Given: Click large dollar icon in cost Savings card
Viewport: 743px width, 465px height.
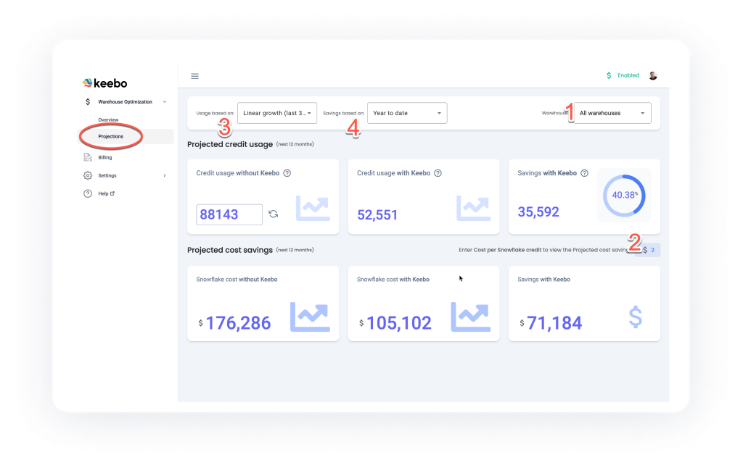Looking at the screenshot, I should 636,317.
